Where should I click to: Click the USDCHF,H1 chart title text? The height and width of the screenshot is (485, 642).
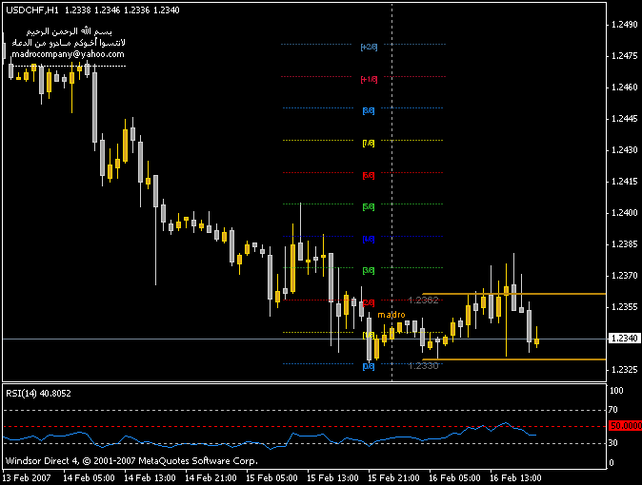point(31,9)
